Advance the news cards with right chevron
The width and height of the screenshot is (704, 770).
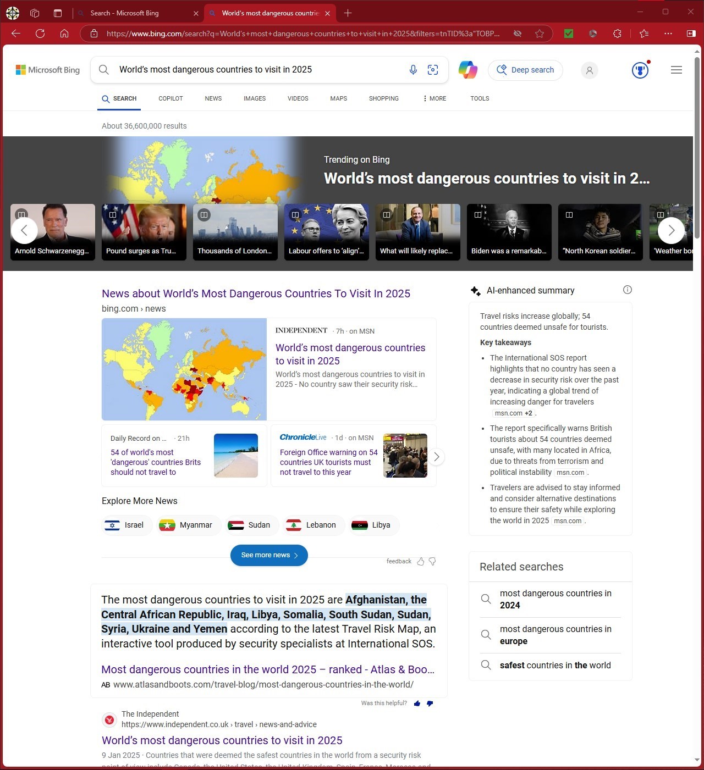click(x=436, y=457)
